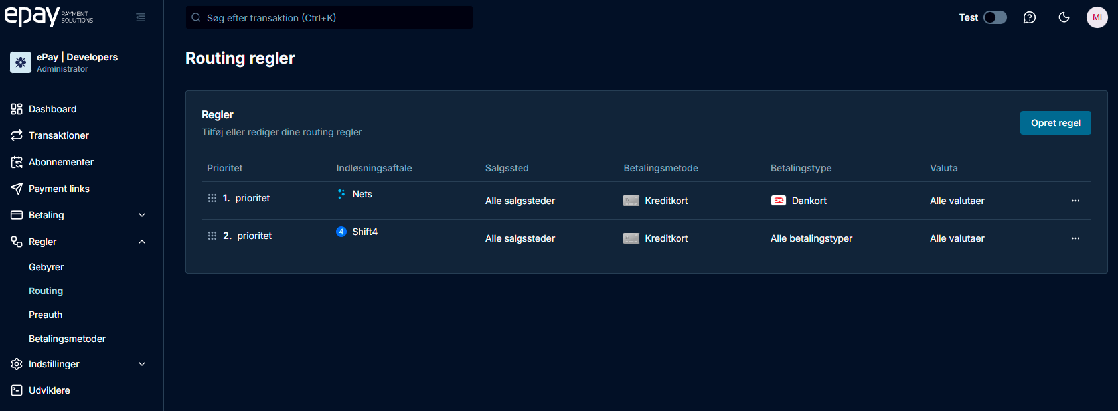Open Dashboard from the sidebar

(52, 109)
